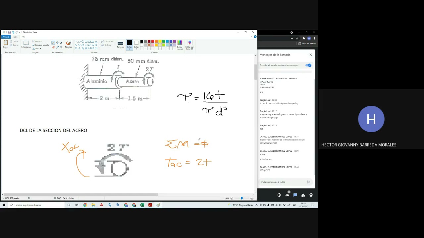This screenshot has height=238, width=424.
Task: Choose the Text tool in Paint
Action: (x=61, y=43)
